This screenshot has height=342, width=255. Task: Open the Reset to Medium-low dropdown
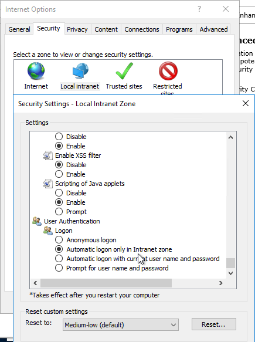[121, 325]
